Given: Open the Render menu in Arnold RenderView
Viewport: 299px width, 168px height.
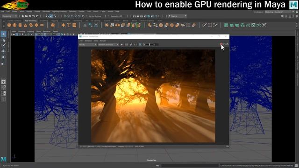Looking at the screenshot, I should [103, 41].
